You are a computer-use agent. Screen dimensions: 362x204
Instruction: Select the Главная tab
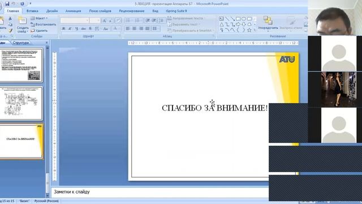point(13,11)
